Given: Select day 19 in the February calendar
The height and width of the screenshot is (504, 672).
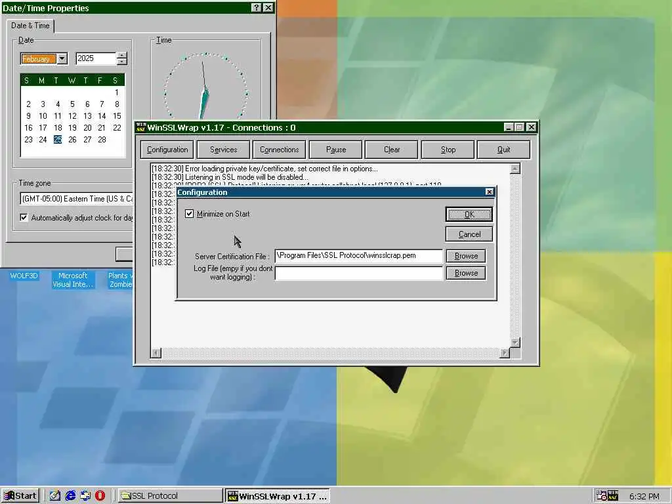Looking at the screenshot, I should (x=72, y=128).
